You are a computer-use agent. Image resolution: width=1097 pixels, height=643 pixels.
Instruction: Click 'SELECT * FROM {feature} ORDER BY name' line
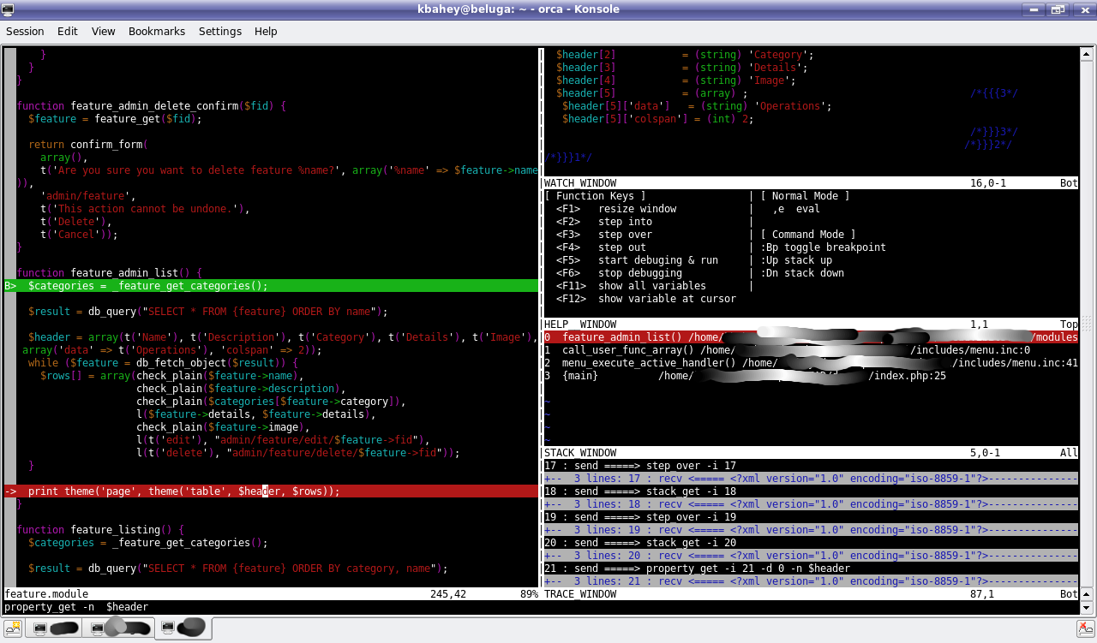[208, 312]
